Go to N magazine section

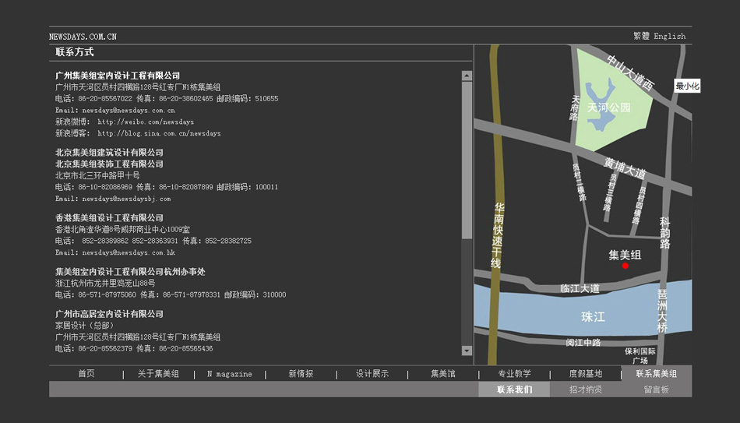(229, 374)
